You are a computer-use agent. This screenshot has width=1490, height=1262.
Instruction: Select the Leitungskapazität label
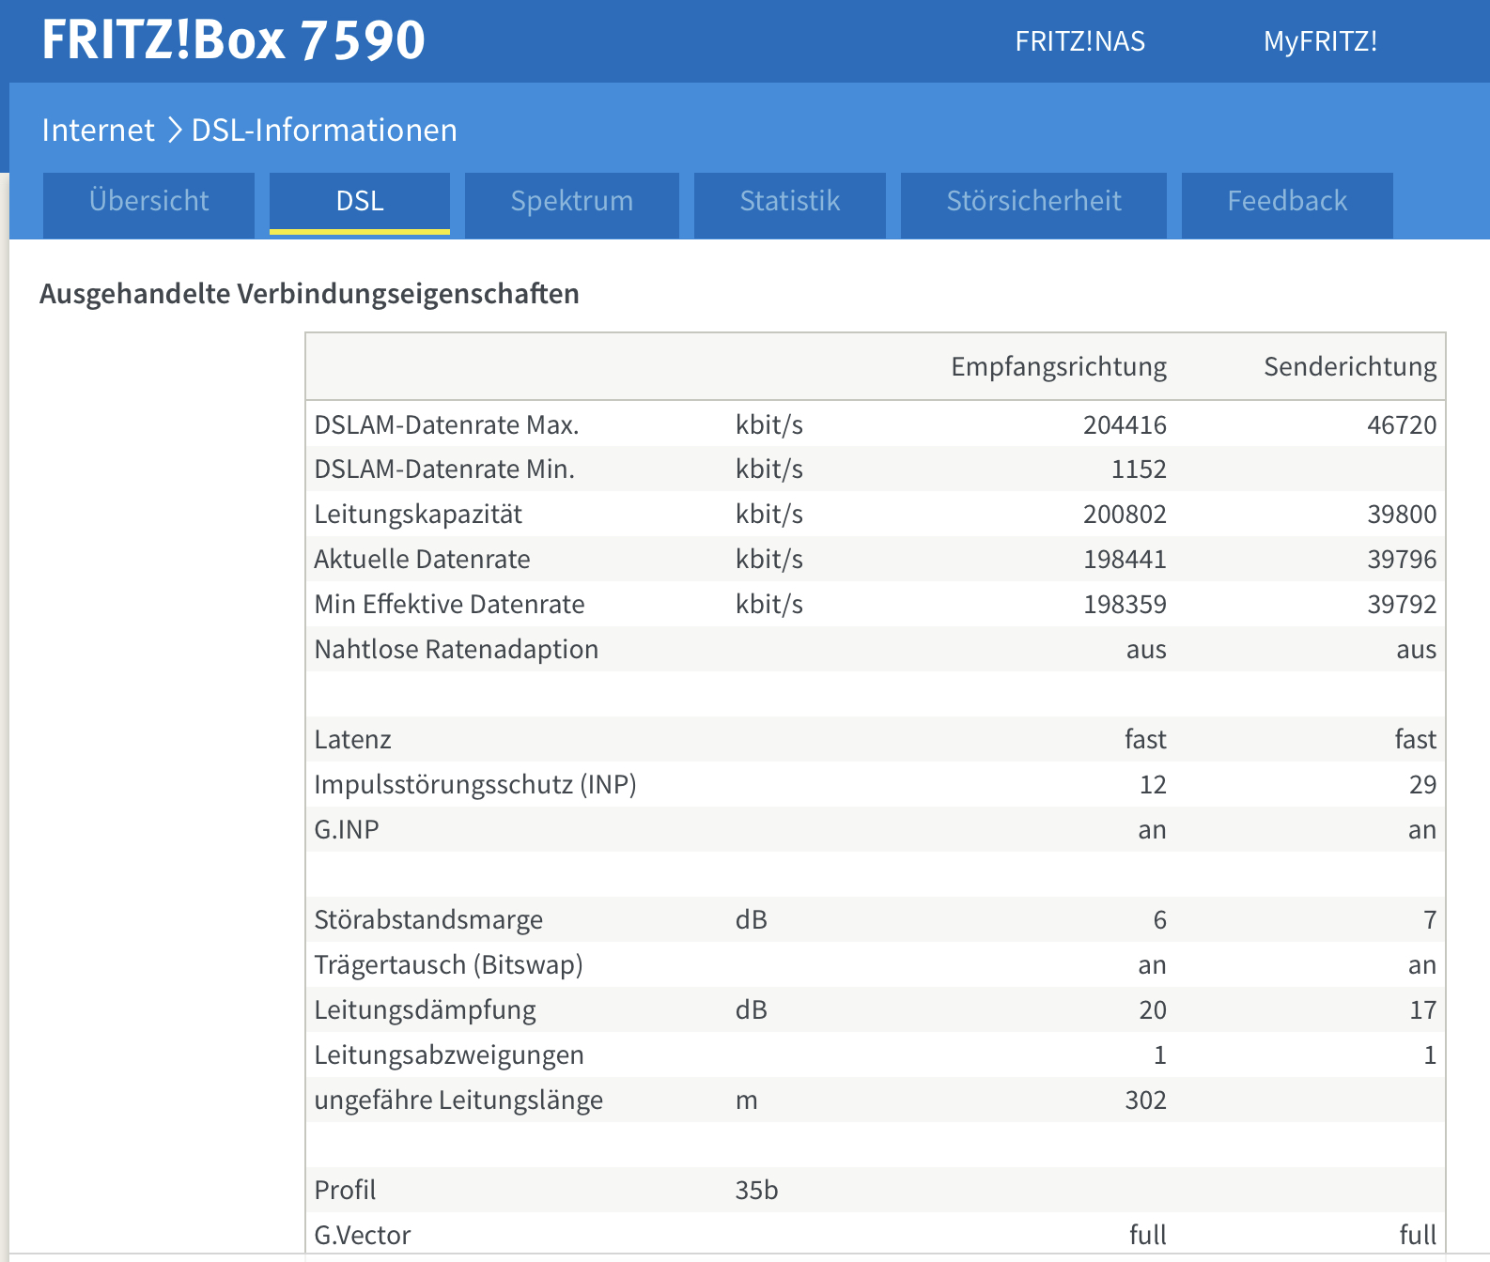click(x=418, y=515)
